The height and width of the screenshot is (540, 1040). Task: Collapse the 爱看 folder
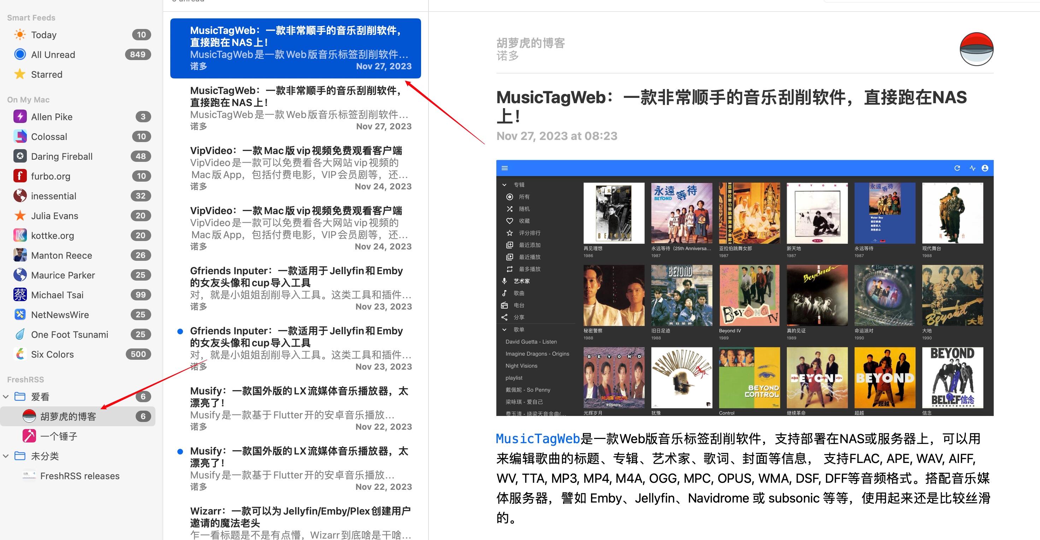[6, 397]
